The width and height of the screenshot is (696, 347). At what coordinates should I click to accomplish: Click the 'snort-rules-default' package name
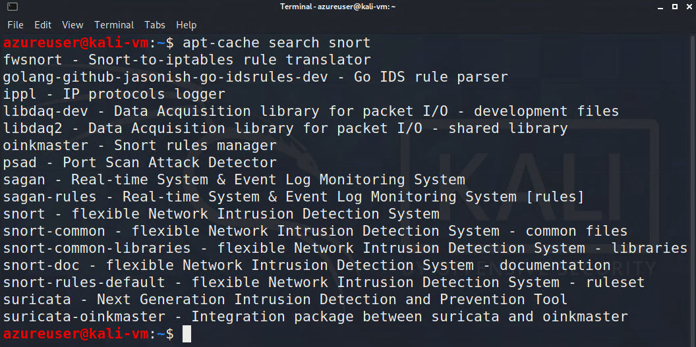click(84, 282)
